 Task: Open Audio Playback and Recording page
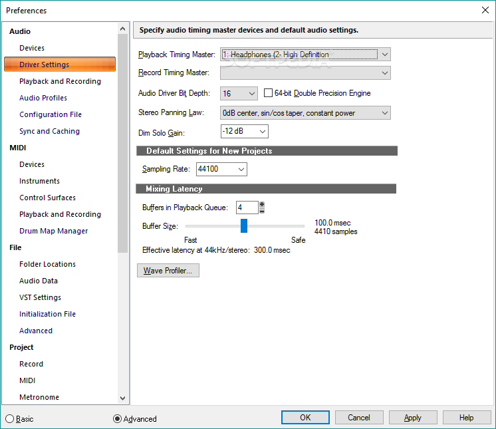pos(60,81)
